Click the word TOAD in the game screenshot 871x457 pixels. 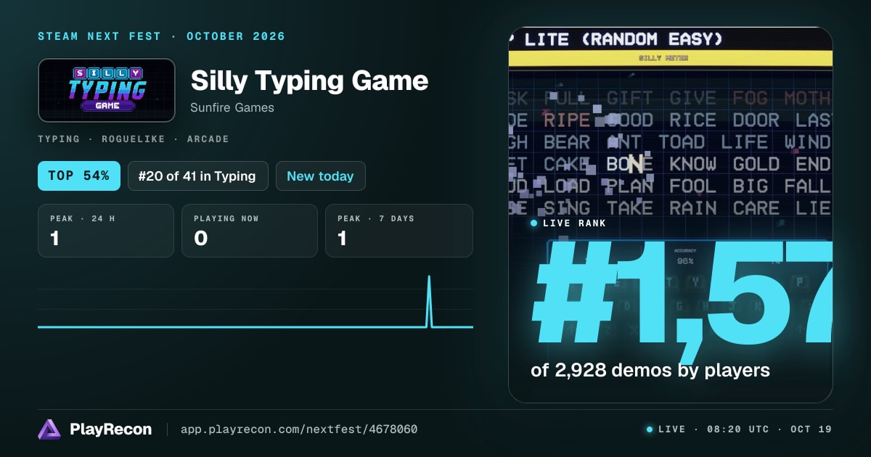coord(682,142)
